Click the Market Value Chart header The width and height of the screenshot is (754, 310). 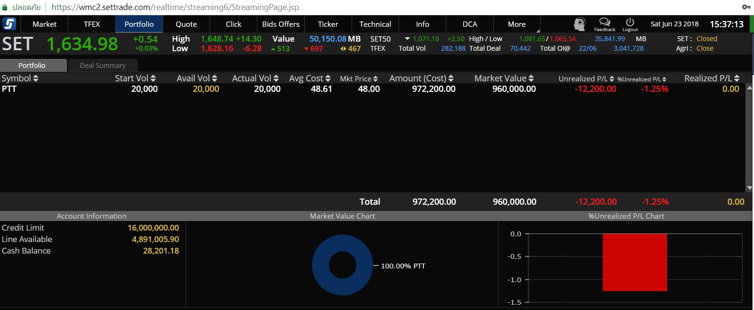(343, 216)
